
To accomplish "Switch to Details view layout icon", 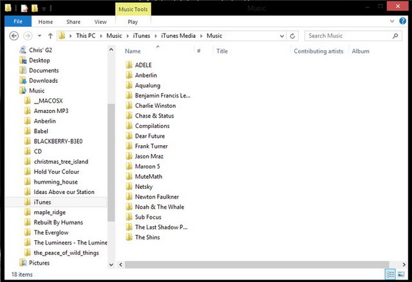I will (x=390, y=274).
